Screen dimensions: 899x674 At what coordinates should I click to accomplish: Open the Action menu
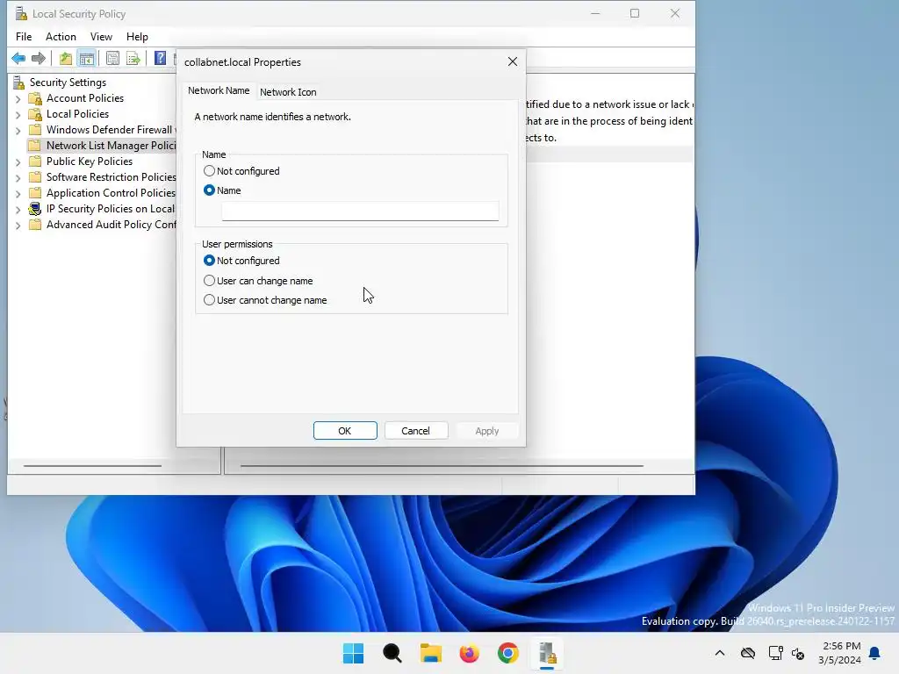61,37
